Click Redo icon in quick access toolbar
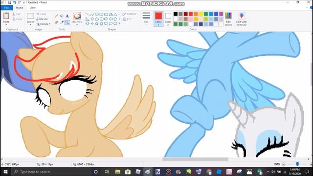Image resolution: width=313 pixels, height=176 pixels. [x=20, y=2]
